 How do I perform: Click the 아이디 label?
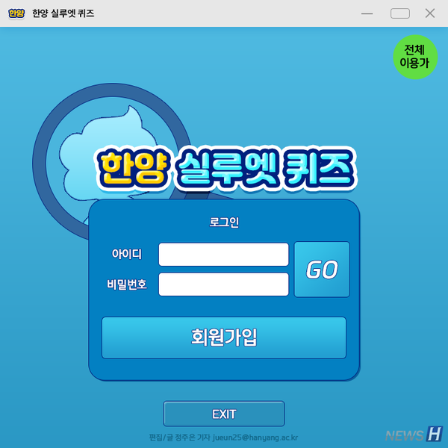pyautogui.click(x=127, y=254)
